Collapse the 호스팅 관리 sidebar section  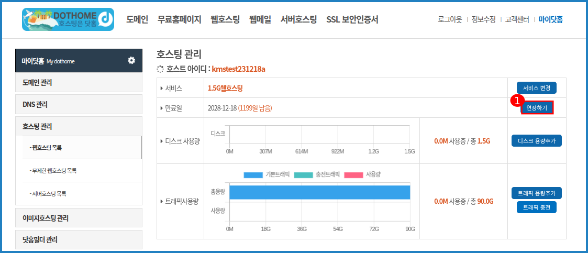tap(79, 126)
